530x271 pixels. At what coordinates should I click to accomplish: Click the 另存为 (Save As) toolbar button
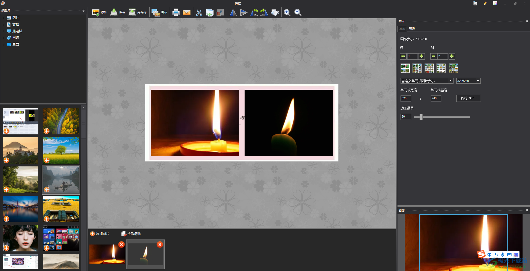(x=137, y=12)
